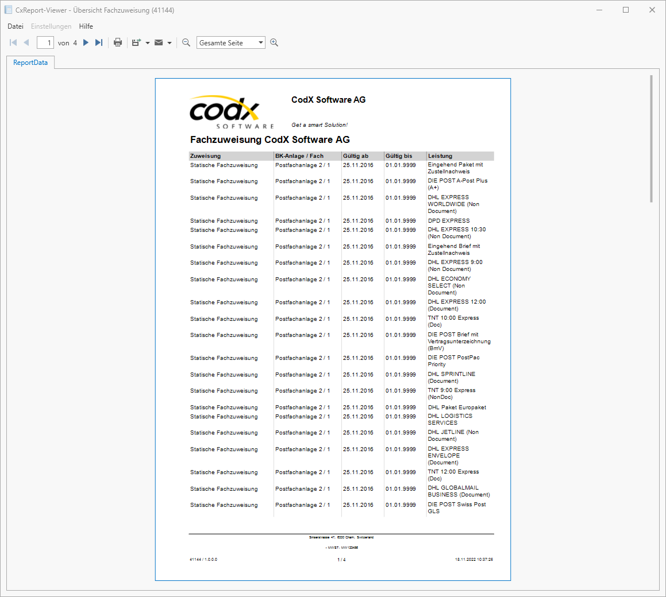666x597 pixels.
Task: Click the 'Get a smart Solution!' slogan
Action: pyautogui.click(x=319, y=125)
